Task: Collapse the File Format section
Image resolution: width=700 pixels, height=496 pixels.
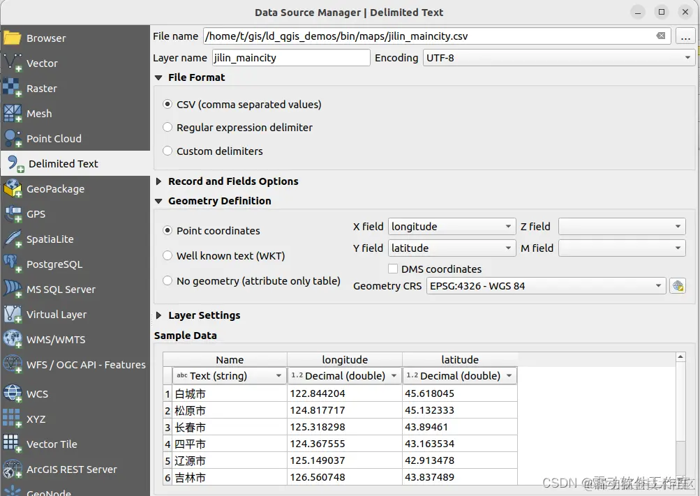Action: click(158, 77)
